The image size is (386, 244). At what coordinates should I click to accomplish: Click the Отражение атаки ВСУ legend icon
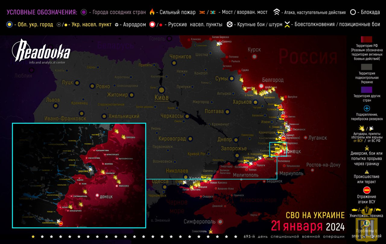(367, 190)
